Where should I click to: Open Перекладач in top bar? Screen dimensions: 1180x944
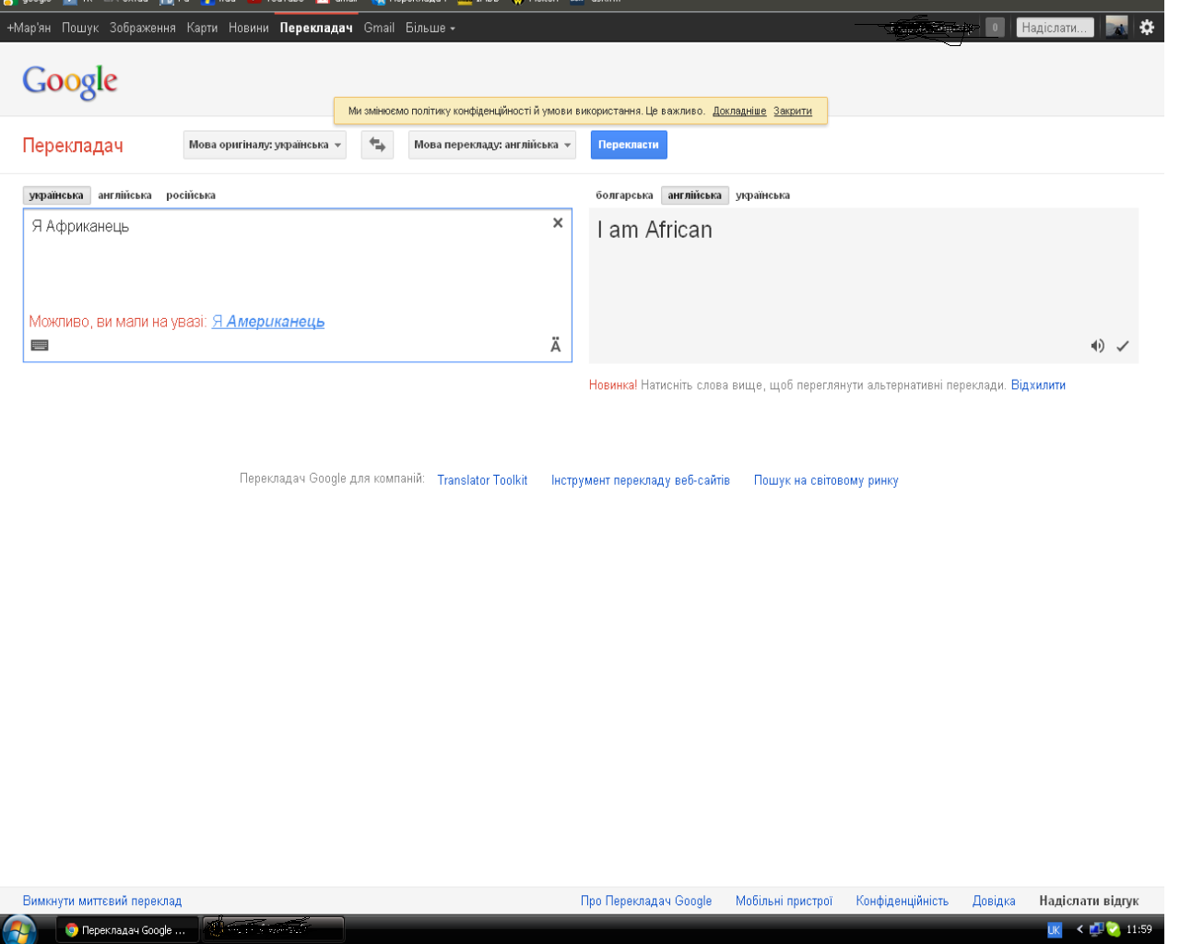click(316, 28)
